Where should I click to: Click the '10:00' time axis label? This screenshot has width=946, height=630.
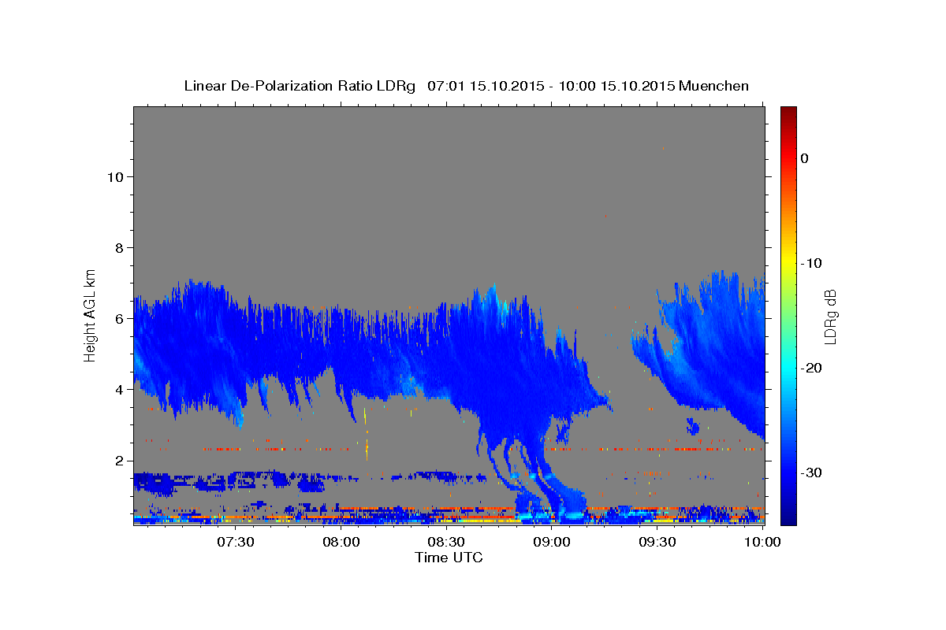pos(763,542)
